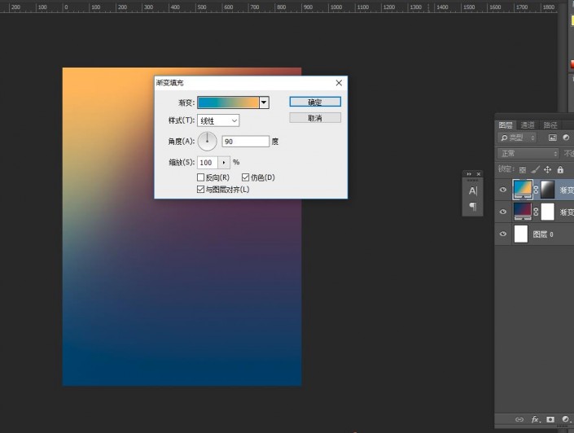574x433 pixels.
Task: Select top gradient layer thumbnail
Action: [523, 190]
